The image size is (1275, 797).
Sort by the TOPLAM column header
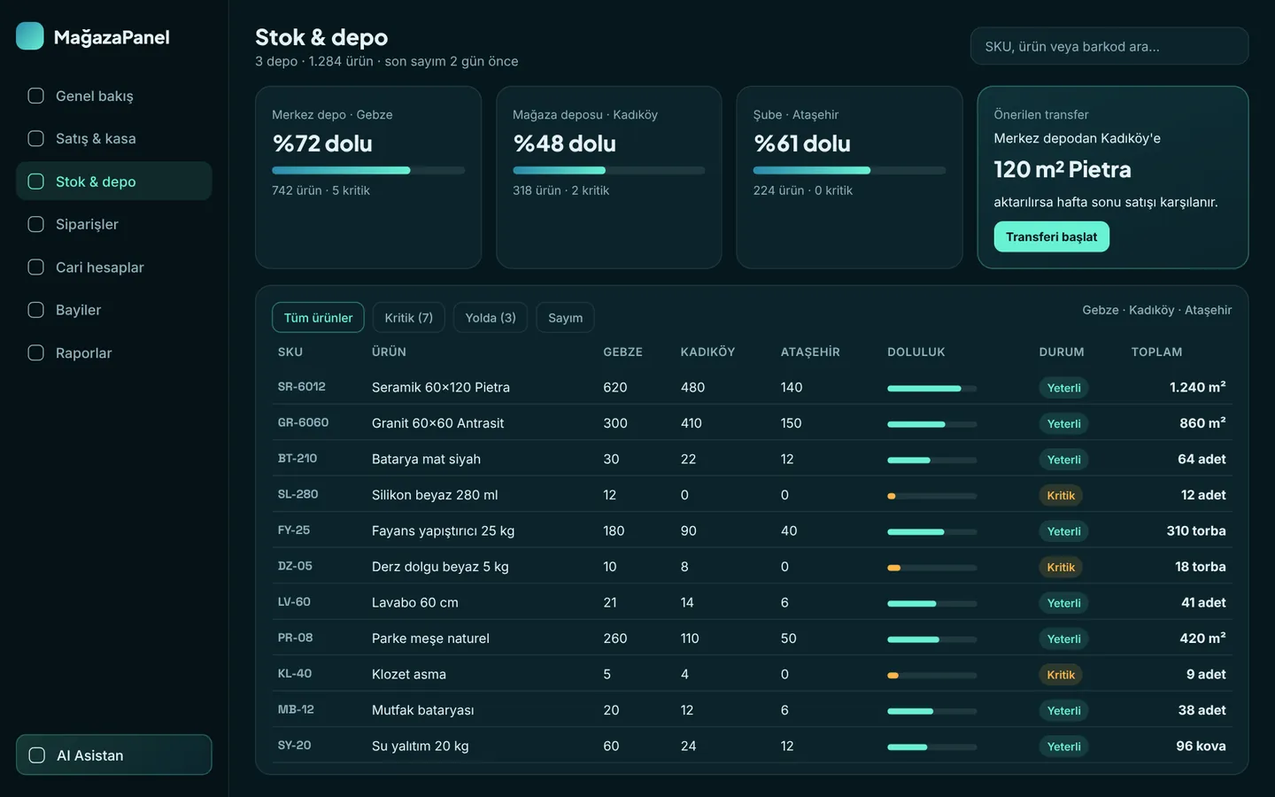1156,352
